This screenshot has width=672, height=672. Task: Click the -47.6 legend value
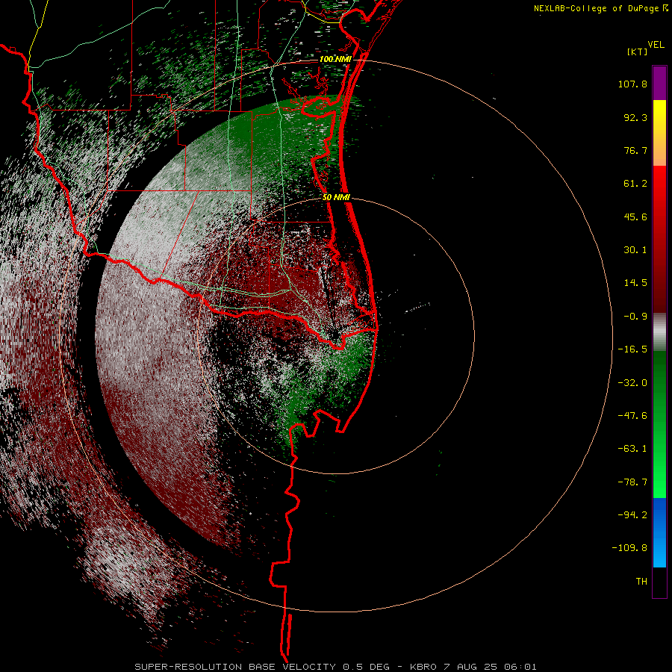point(632,416)
